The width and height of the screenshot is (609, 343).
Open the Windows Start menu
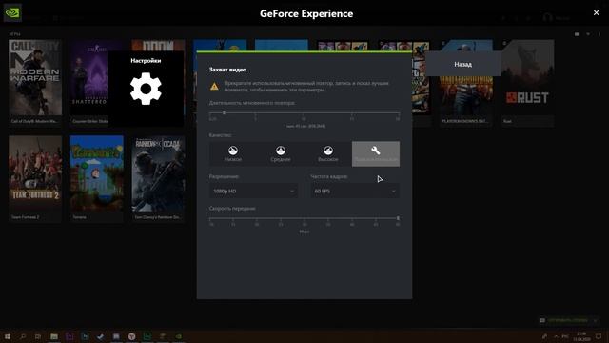tap(7, 336)
